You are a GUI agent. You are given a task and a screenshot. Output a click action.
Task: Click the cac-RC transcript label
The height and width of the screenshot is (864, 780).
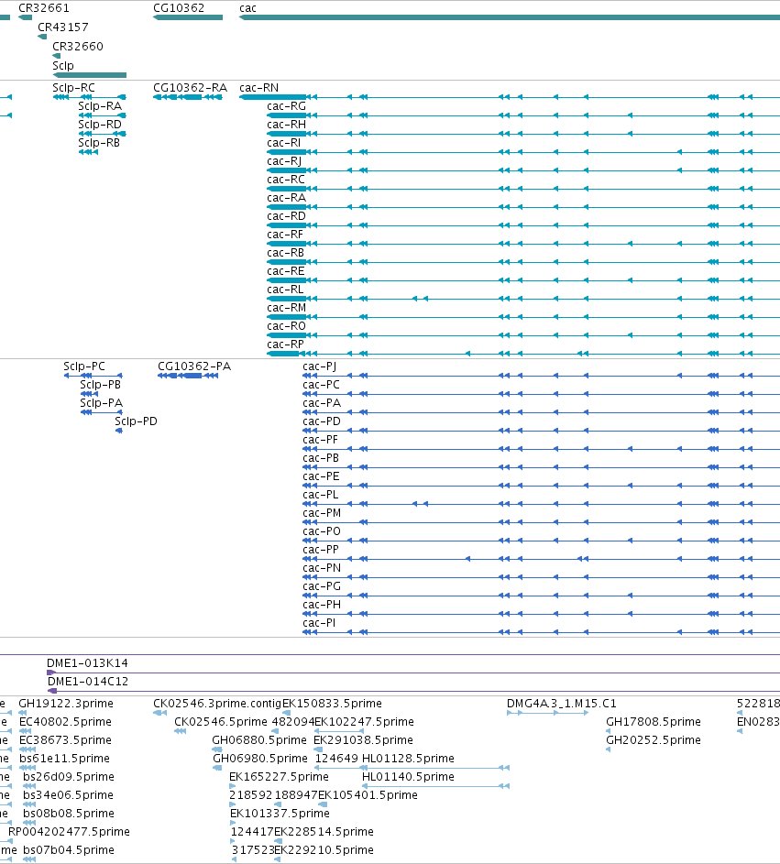coord(286,180)
